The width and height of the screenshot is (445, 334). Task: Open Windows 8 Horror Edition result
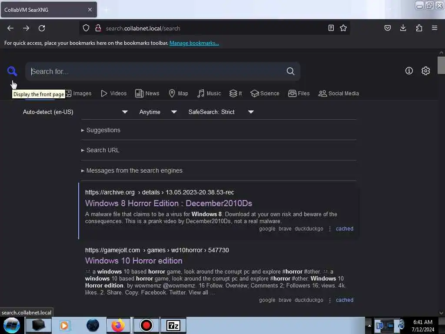click(x=169, y=204)
